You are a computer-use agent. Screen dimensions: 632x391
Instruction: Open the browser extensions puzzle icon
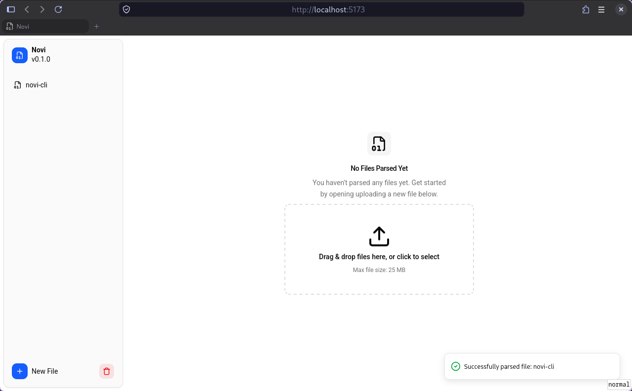coord(586,9)
